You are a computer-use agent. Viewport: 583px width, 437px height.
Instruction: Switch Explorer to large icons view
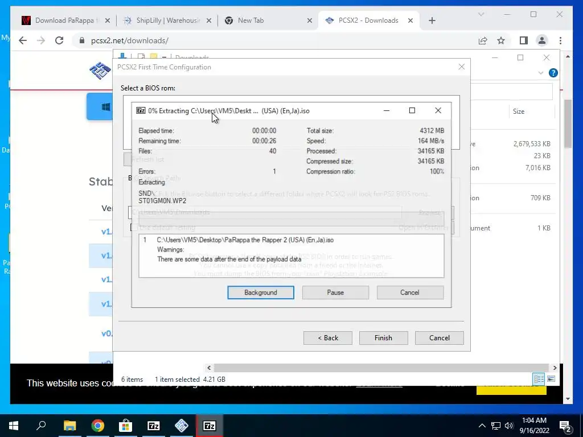click(x=551, y=379)
